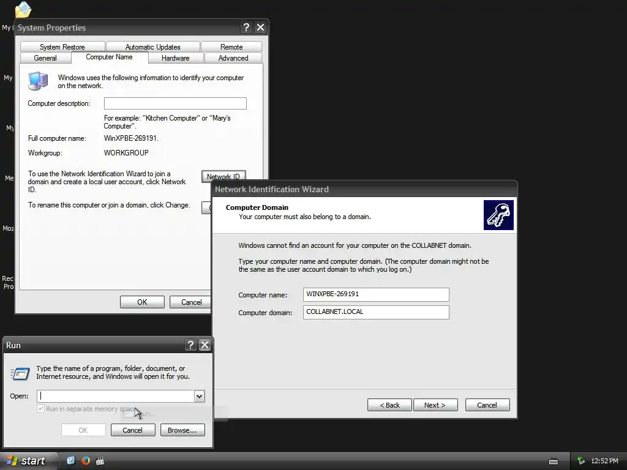627x470 pixels.
Task: Click the computer icon in System Properties
Action: point(38,81)
